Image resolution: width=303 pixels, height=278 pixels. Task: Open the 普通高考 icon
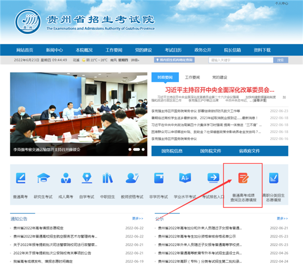(x=21, y=178)
